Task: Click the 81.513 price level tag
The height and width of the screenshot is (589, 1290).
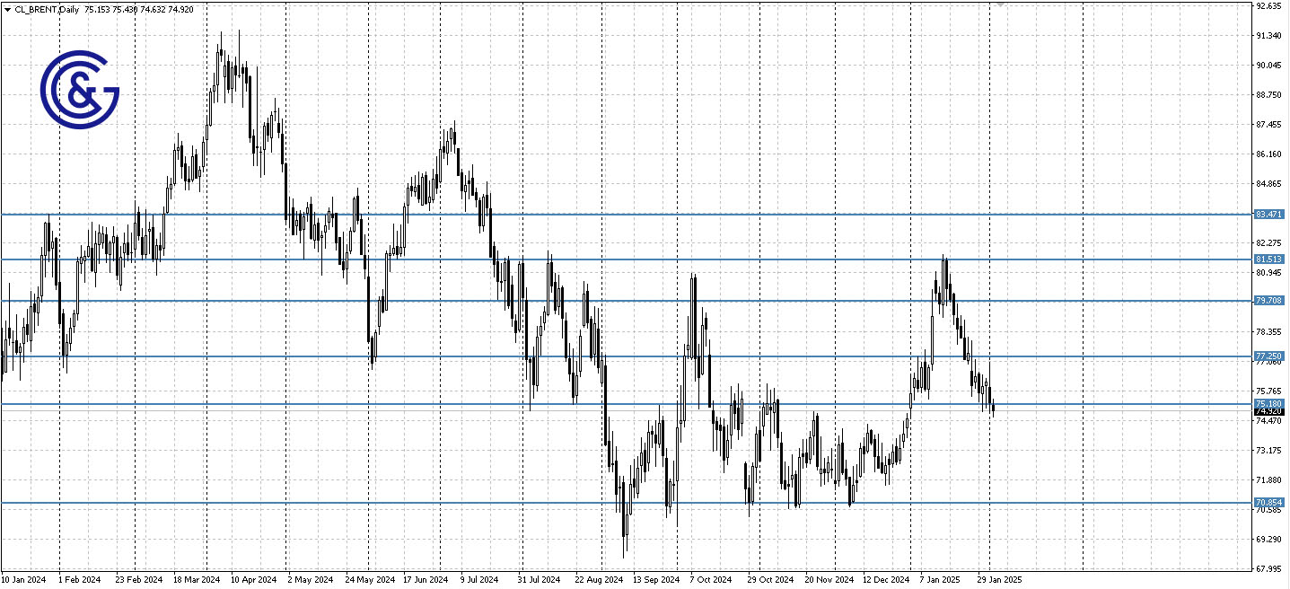Action: [x=1268, y=259]
